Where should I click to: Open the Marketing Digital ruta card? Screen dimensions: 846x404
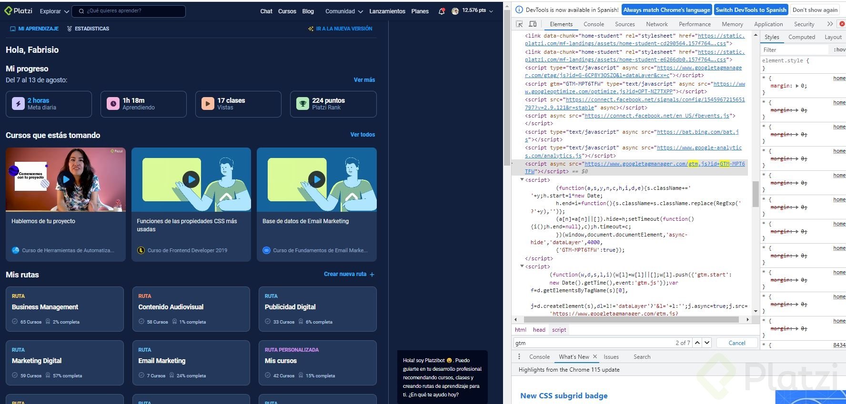point(65,363)
